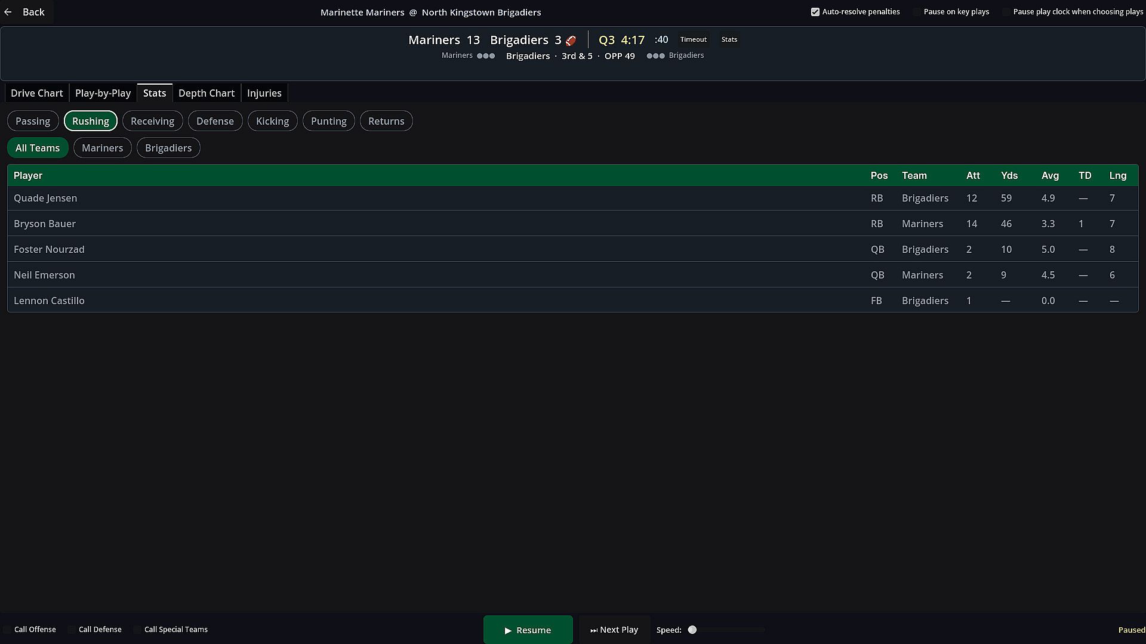Image resolution: width=1146 pixels, height=644 pixels.
Task: Select the Quade Jensen player row
Action: coord(573,198)
